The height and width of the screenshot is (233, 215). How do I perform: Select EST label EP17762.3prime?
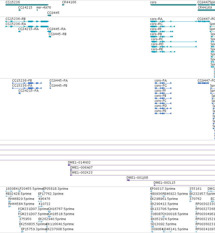(x=51, y=194)
